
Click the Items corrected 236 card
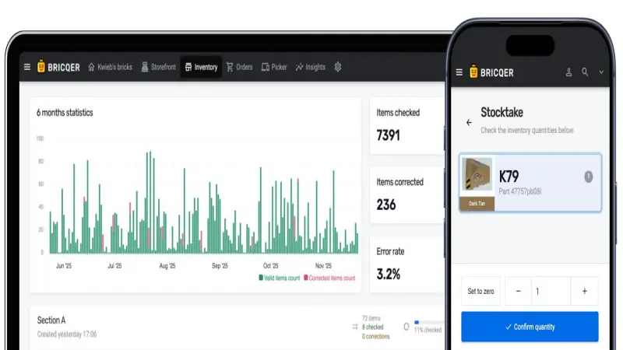(x=407, y=195)
